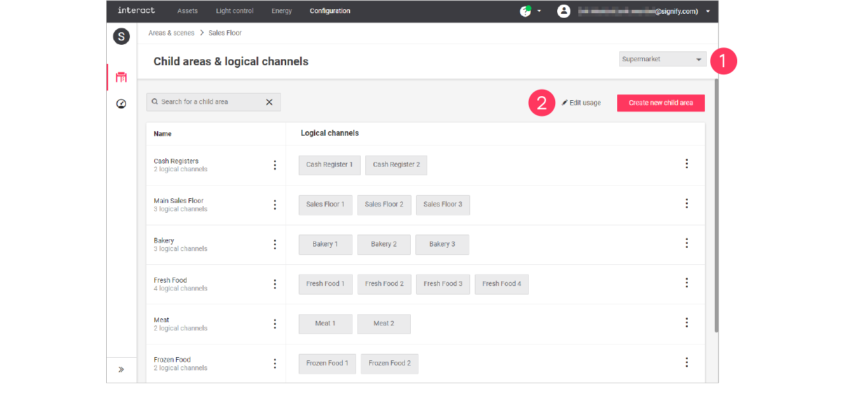Open options menu for Cash Registers area

(275, 165)
